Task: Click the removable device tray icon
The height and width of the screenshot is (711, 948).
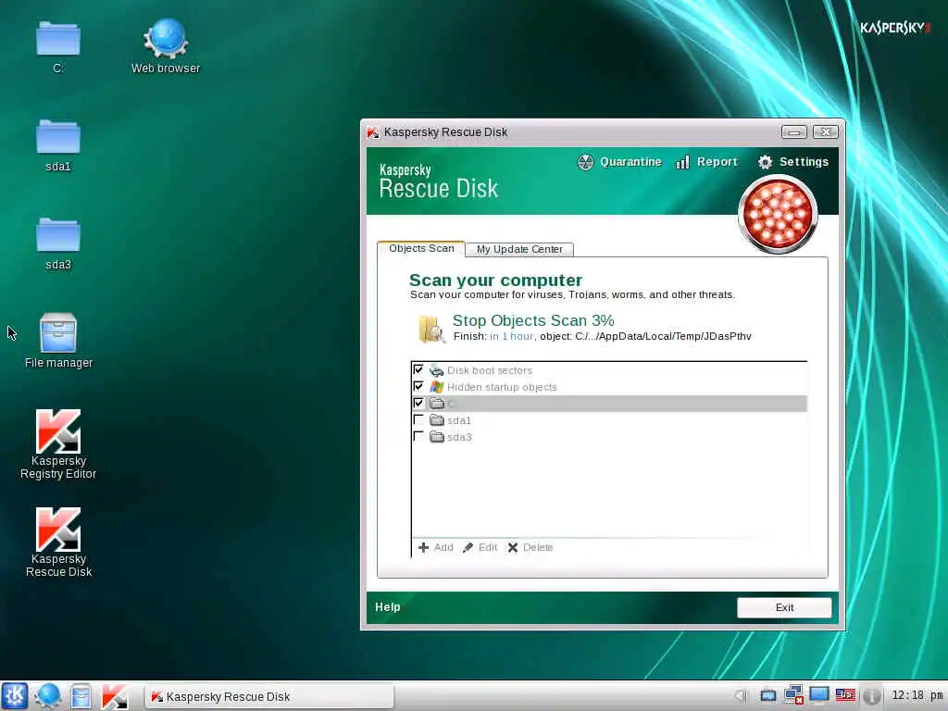Action: pyautogui.click(x=767, y=696)
